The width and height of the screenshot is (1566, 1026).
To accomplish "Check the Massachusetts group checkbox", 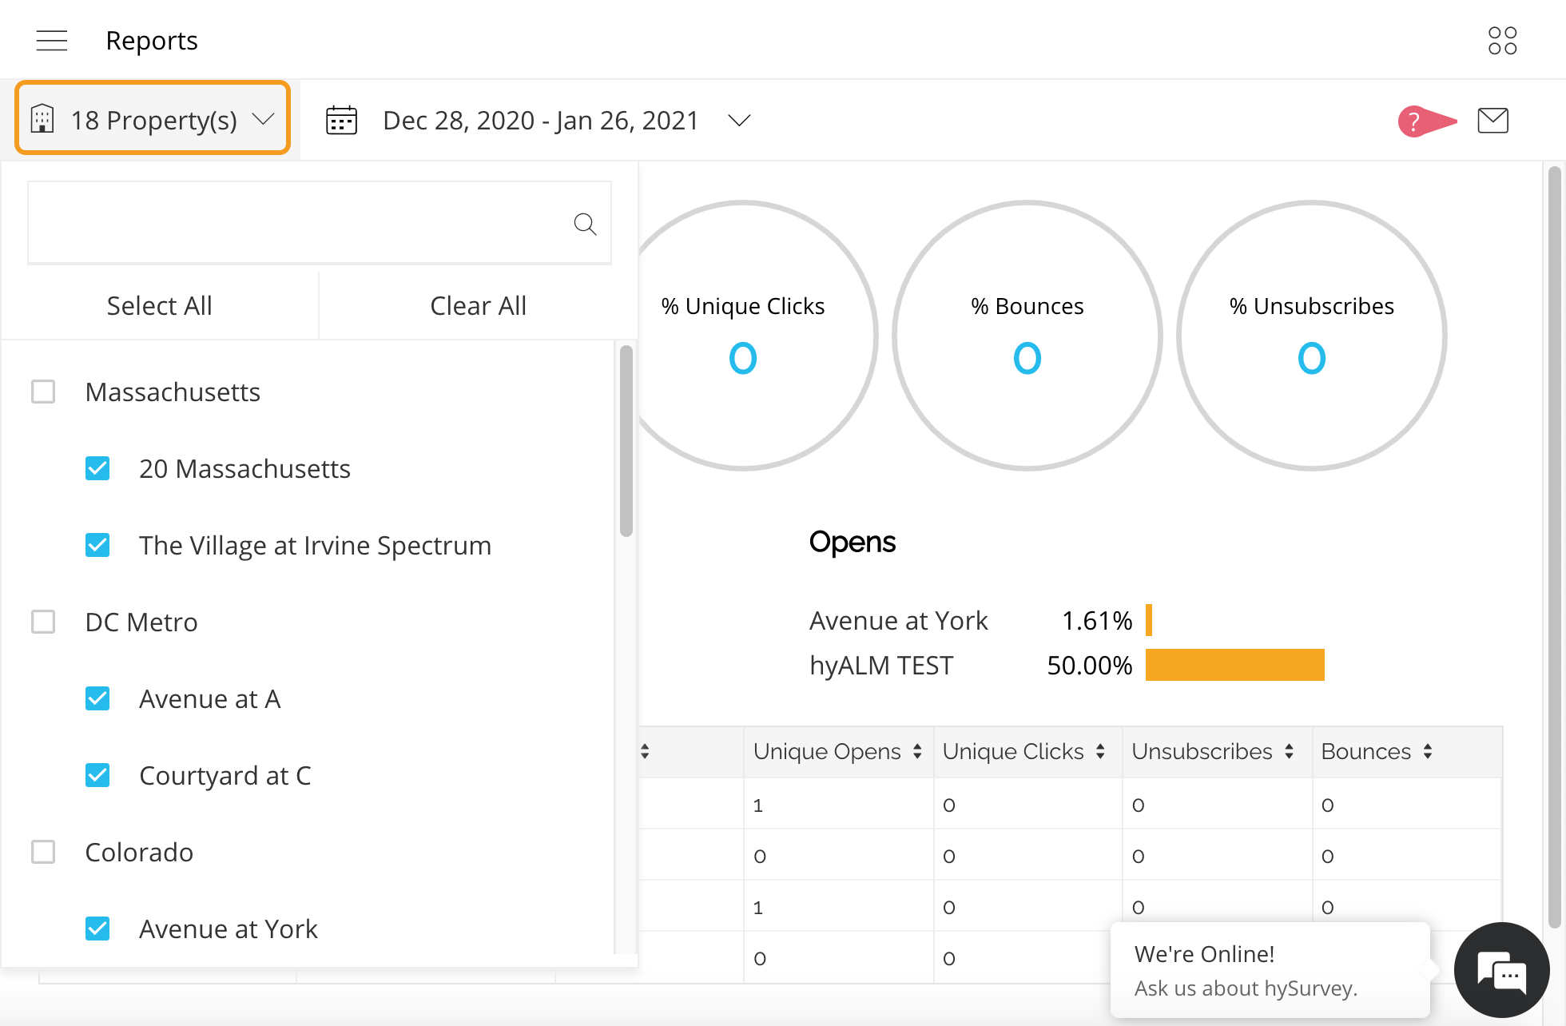I will (43, 392).
